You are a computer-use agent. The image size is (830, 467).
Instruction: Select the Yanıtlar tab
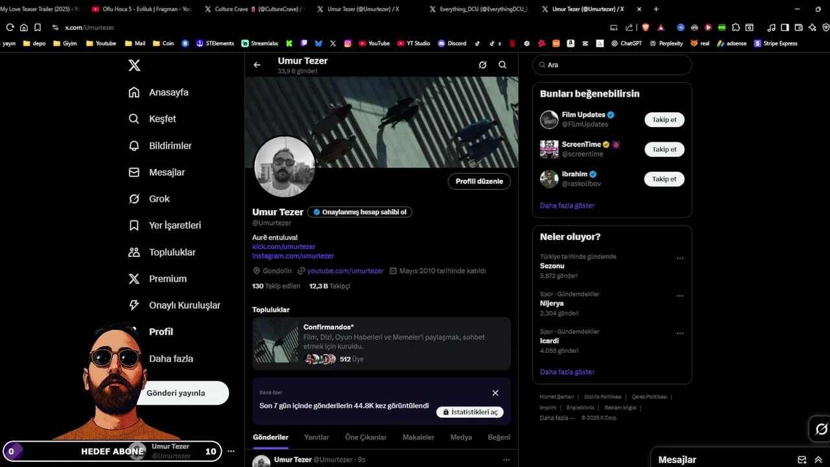tap(316, 437)
